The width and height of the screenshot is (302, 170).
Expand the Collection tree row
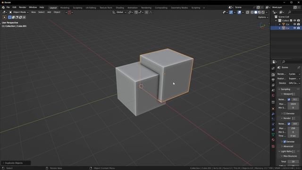(276, 20)
